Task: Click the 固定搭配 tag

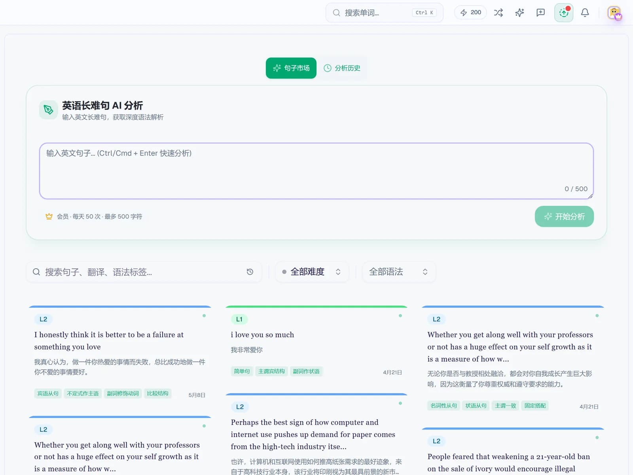Action: pos(535,406)
